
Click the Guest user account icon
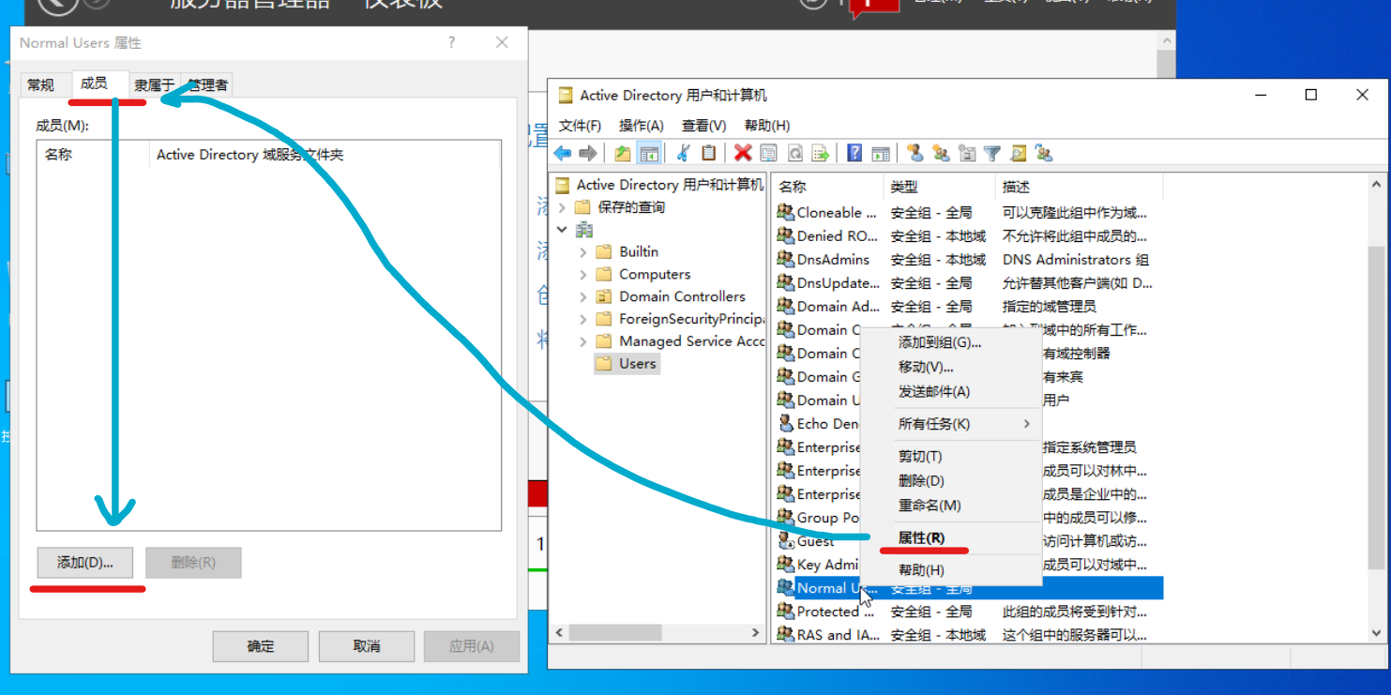pyautogui.click(x=786, y=541)
